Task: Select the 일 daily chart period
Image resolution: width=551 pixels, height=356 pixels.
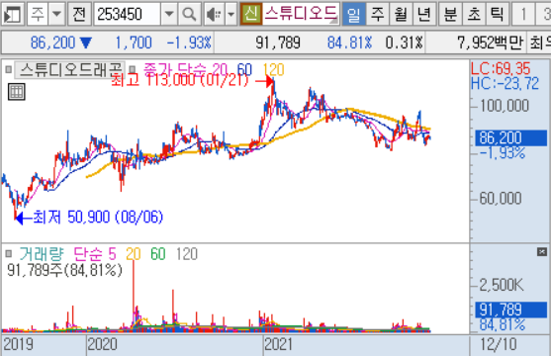Action: coord(353,14)
